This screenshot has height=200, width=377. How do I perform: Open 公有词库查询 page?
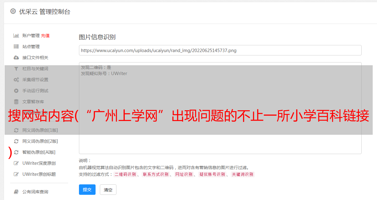(x=35, y=192)
